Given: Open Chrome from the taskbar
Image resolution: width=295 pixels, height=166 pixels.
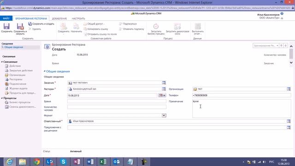Looking at the screenshot, I should coord(37,162).
